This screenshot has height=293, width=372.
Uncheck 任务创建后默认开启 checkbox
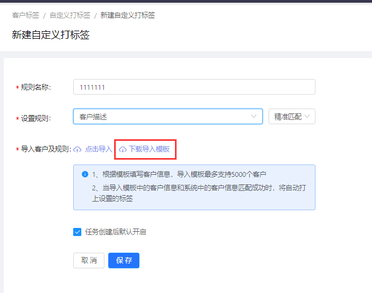(x=78, y=232)
